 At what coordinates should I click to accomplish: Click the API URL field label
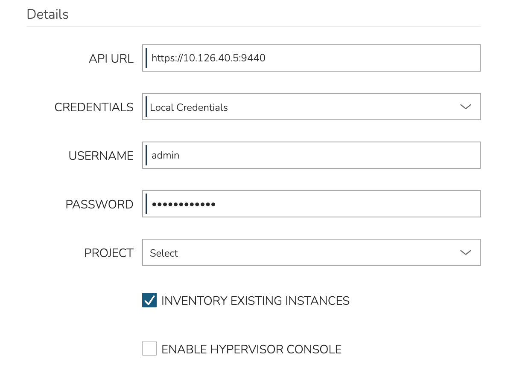[x=111, y=58]
